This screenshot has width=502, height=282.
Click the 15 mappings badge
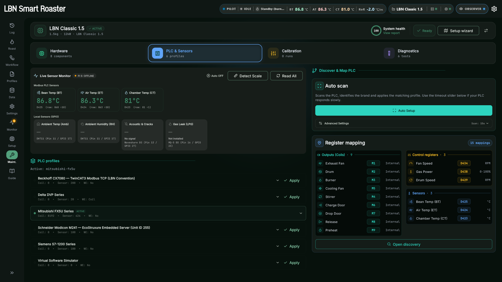(x=480, y=143)
